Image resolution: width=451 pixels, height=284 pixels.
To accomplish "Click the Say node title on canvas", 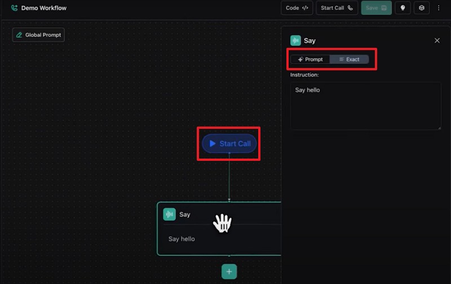I will coord(185,214).
